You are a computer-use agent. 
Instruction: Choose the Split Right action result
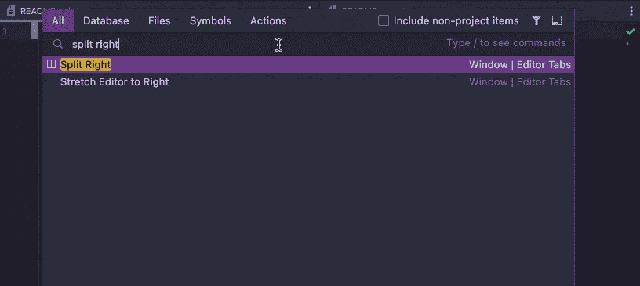click(x=308, y=64)
